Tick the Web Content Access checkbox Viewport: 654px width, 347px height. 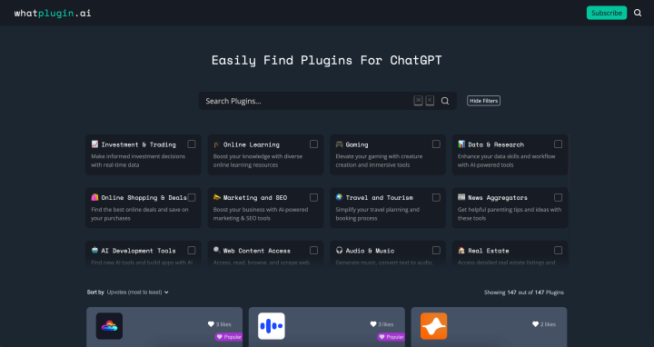click(x=313, y=250)
